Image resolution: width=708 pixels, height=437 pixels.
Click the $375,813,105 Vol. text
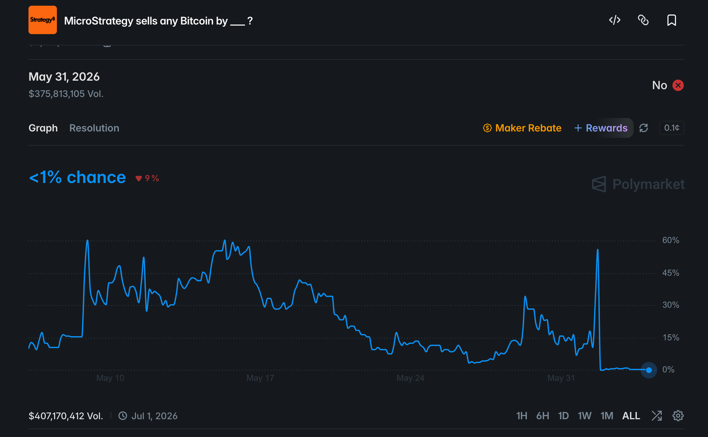(66, 94)
